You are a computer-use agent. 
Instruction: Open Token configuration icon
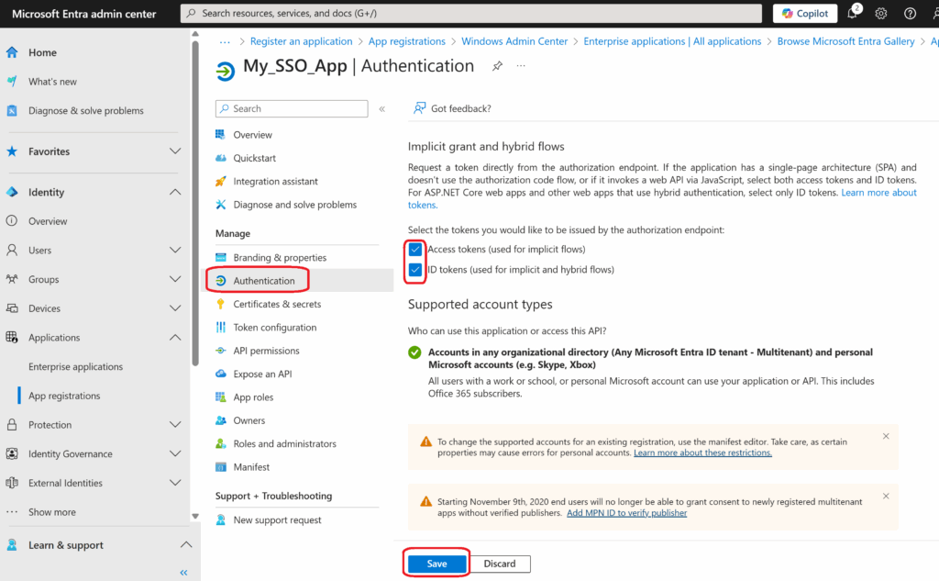(220, 328)
